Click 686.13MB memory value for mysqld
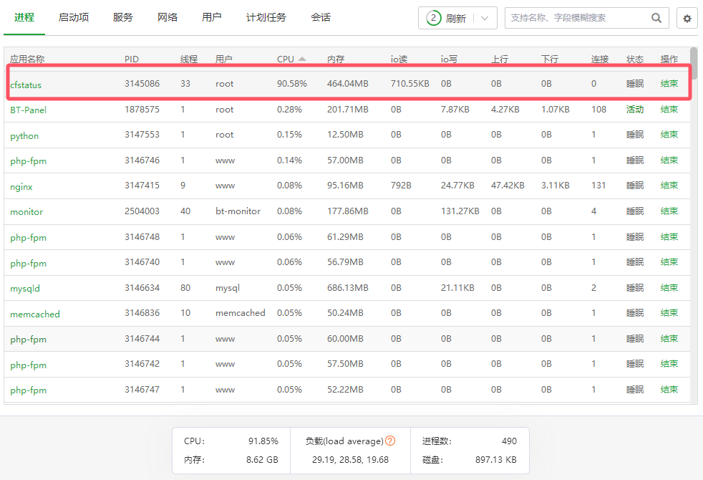 (x=347, y=287)
